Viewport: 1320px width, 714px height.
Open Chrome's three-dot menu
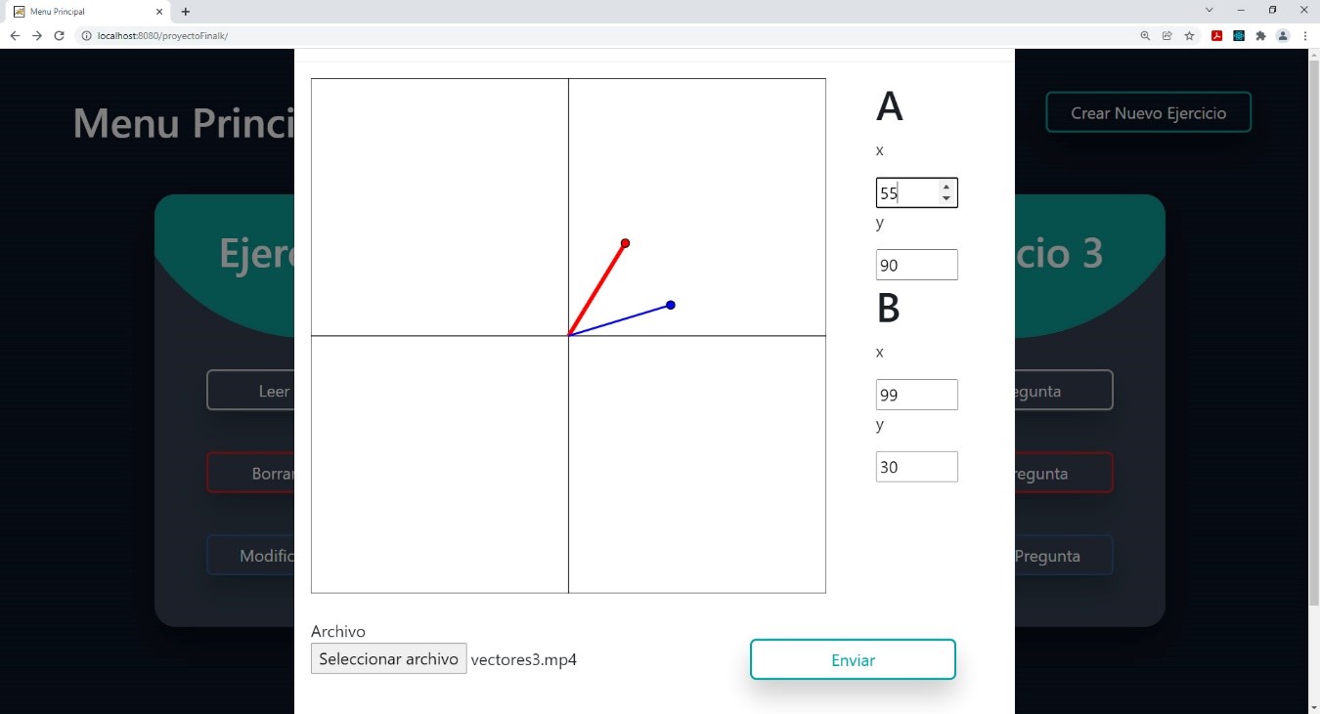coord(1305,36)
